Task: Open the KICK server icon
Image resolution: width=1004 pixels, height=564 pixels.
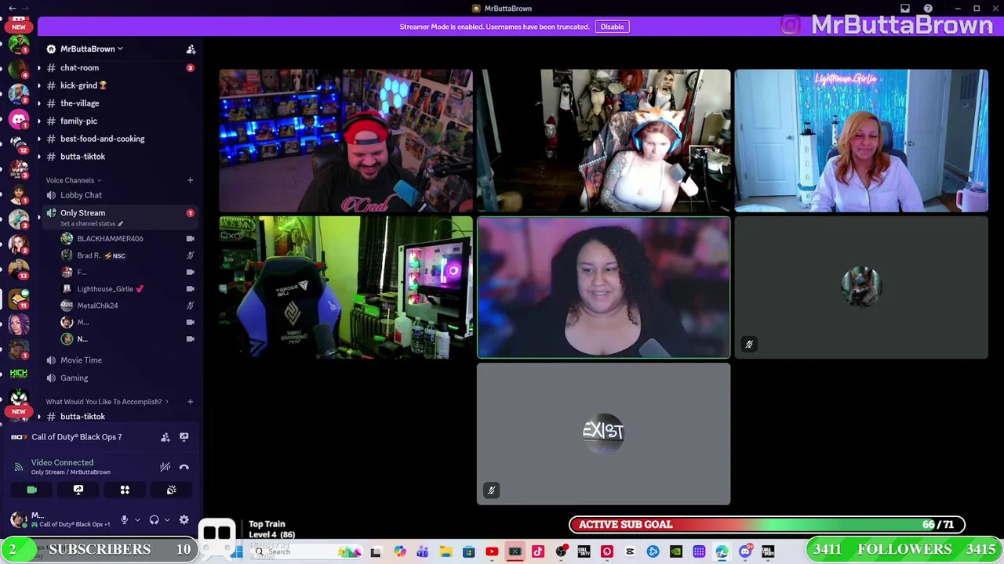Action: (19, 374)
